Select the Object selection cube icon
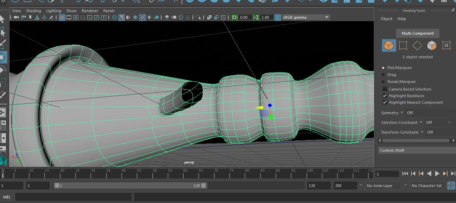This screenshot has height=203, width=456. [389, 45]
